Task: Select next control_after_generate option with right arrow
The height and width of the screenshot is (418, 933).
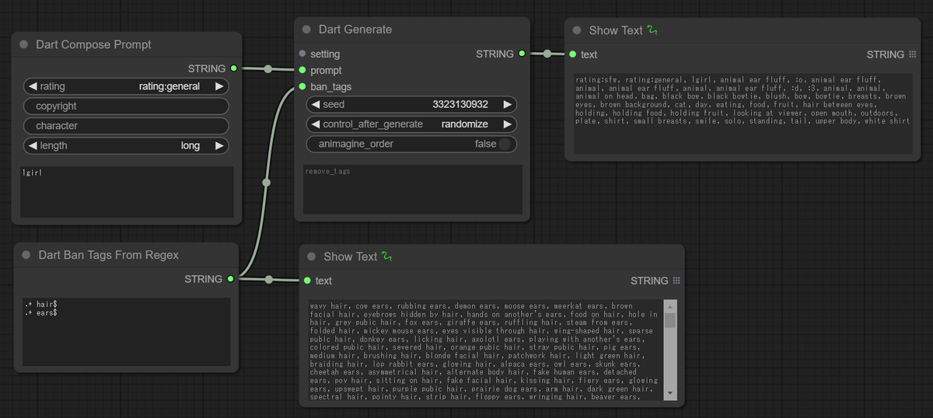Action: click(507, 124)
